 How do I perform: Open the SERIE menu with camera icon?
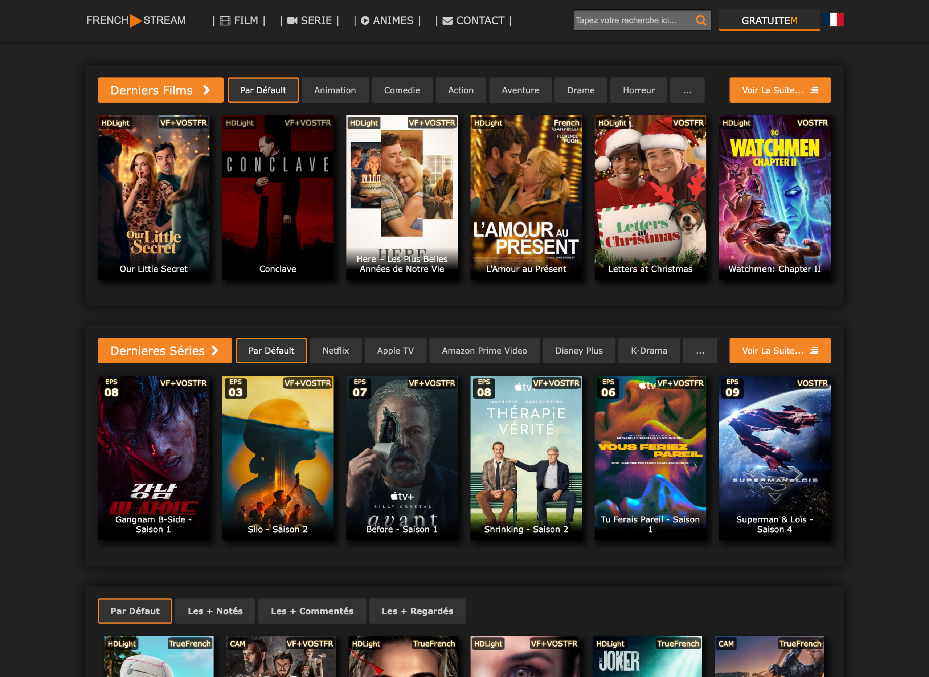click(x=309, y=20)
